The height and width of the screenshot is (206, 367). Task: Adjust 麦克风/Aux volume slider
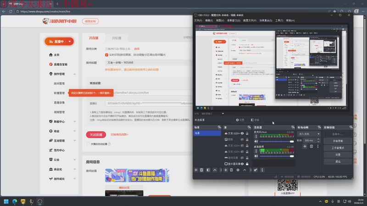(x=277, y=141)
